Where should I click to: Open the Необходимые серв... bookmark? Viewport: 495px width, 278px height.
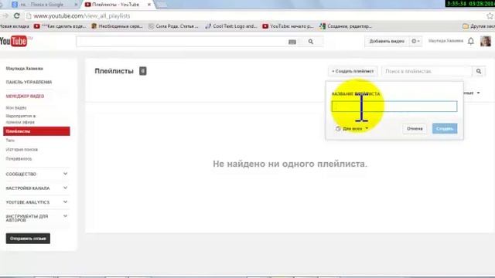117,26
